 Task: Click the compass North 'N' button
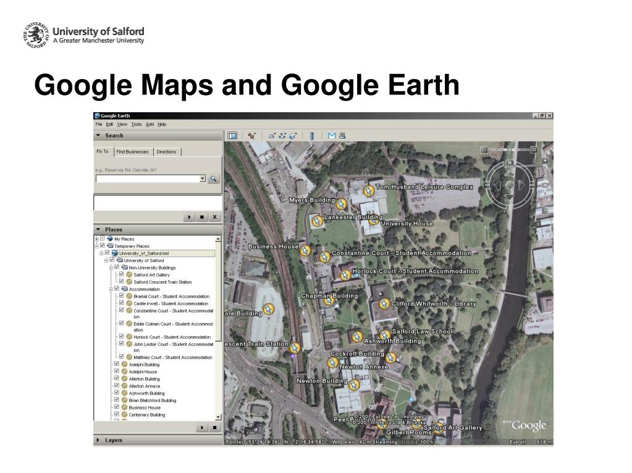(x=510, y=163)
